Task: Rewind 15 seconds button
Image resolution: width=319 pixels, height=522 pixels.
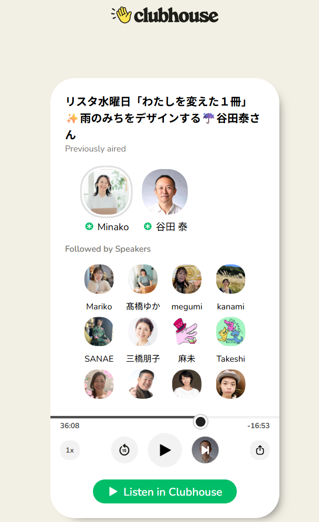Action: coord(124,450)
